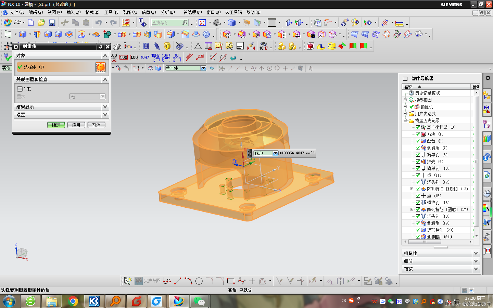Click the Fit view icon

click(202, 23)
